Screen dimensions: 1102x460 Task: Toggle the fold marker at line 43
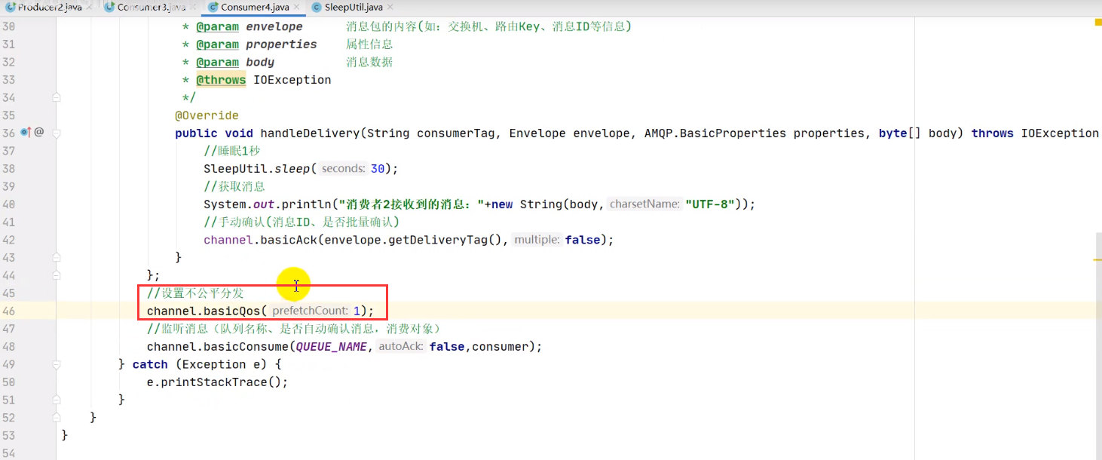(57, 258)
